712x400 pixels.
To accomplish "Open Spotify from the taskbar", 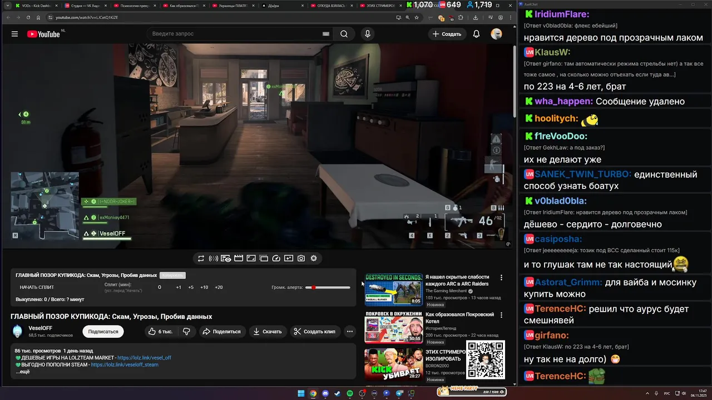I will click(x=350, y=393).
